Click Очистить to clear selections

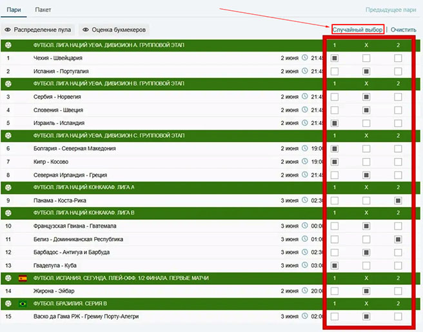pos(404,30)
